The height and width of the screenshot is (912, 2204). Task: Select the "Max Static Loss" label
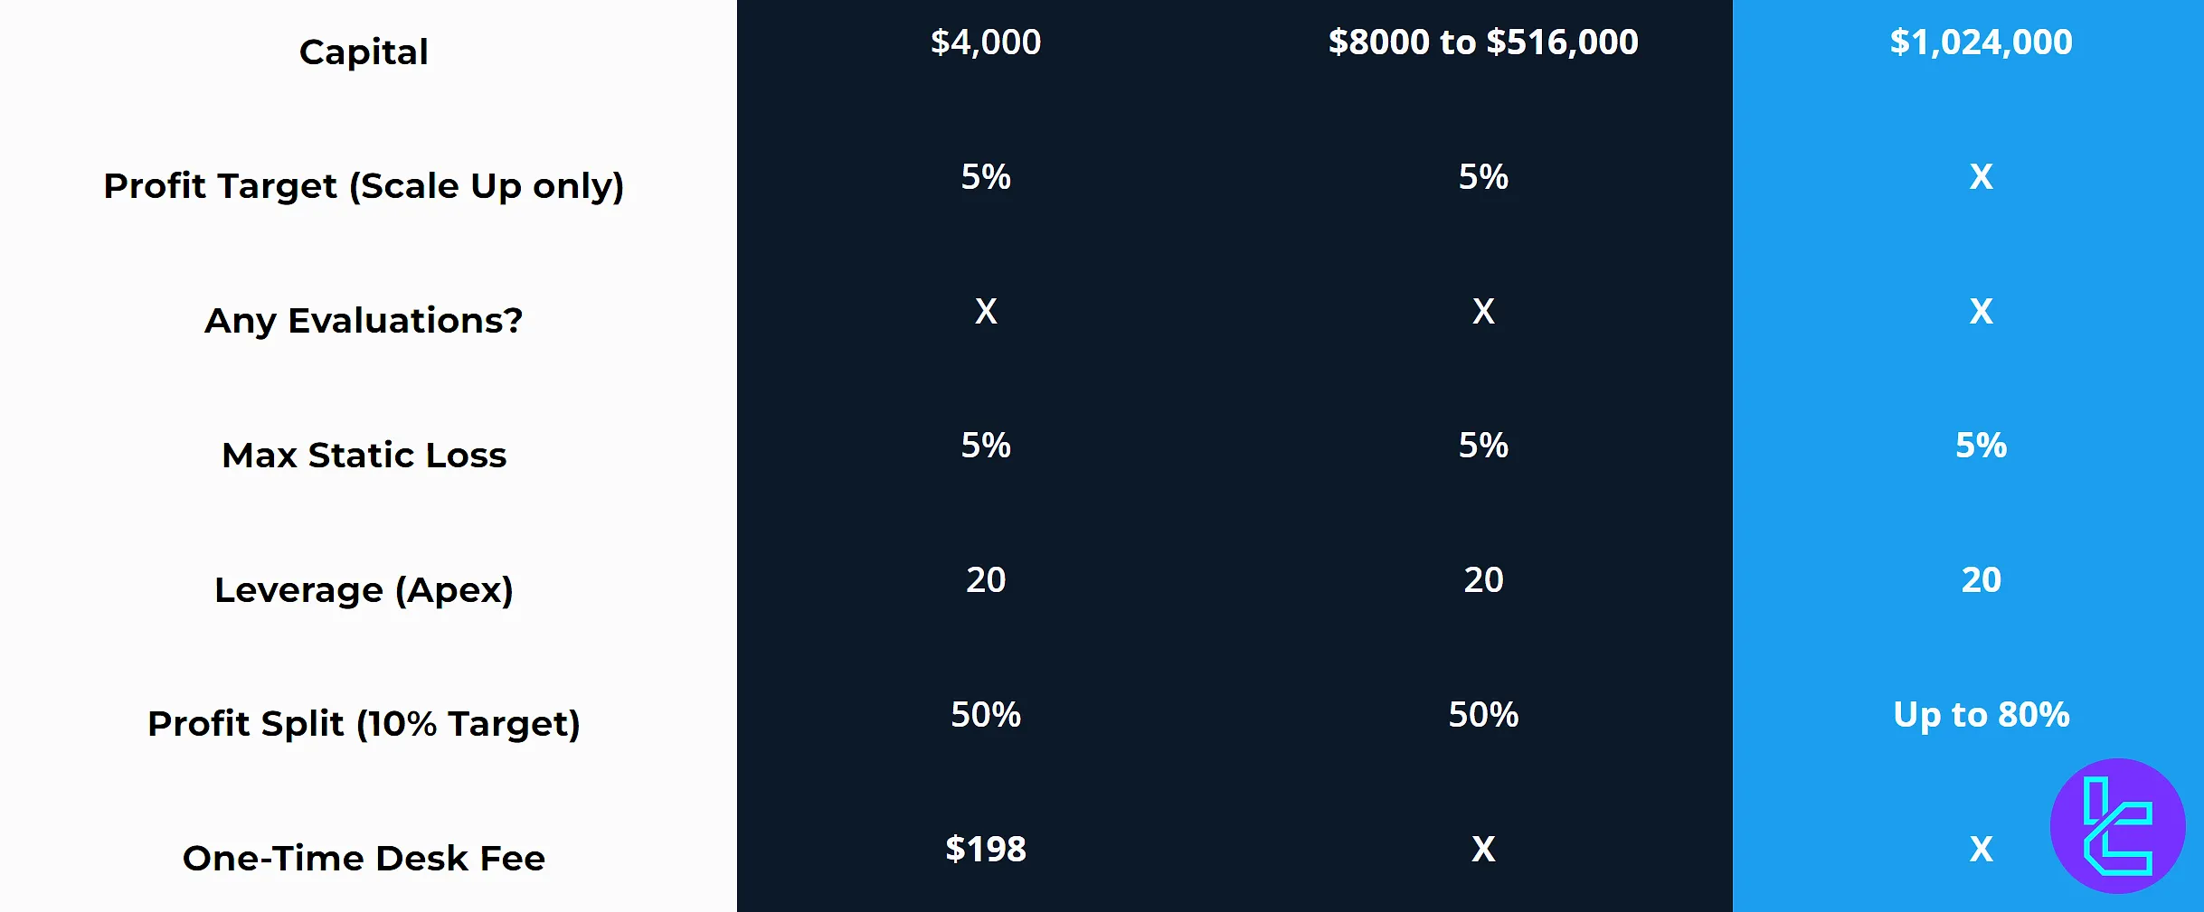click(364, 456)
